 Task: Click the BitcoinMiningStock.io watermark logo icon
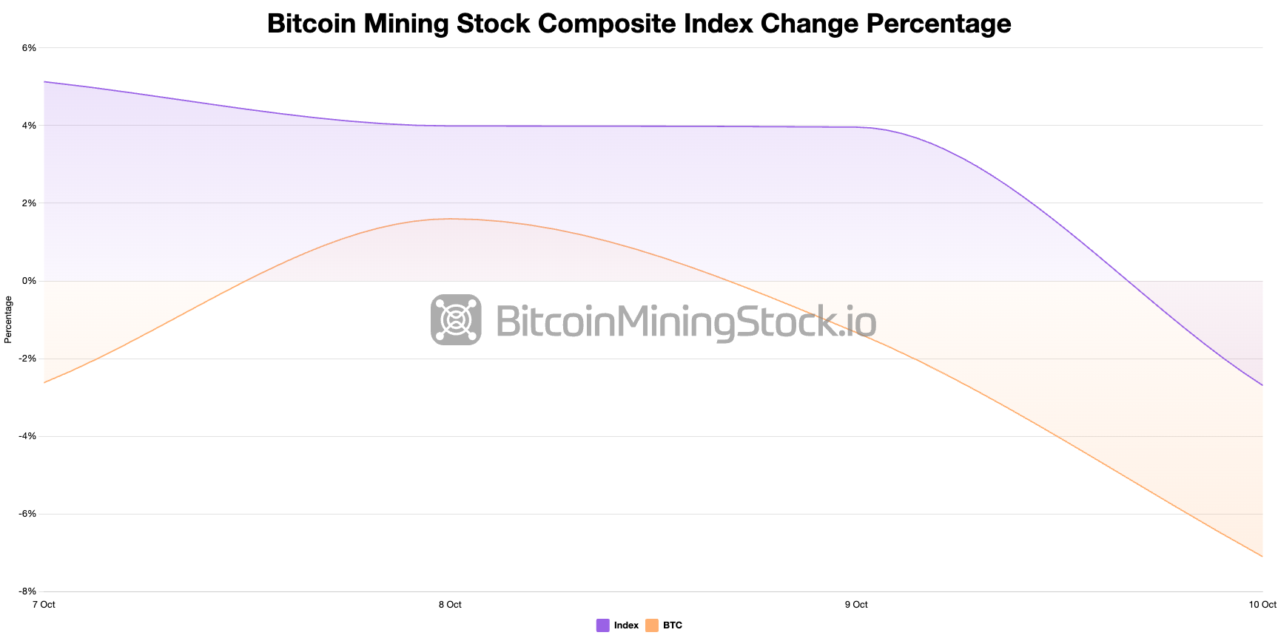point(456,320)
